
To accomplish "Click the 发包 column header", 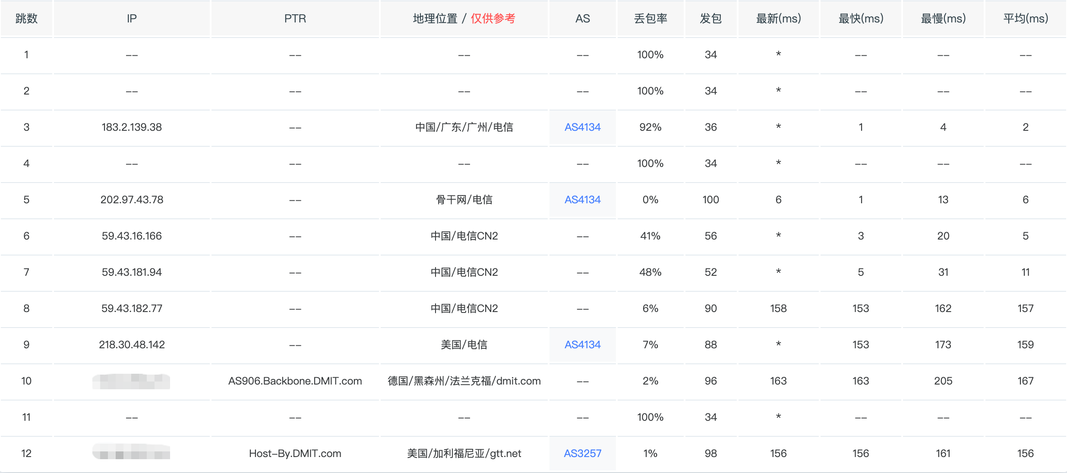I will (x=710, y=19).
